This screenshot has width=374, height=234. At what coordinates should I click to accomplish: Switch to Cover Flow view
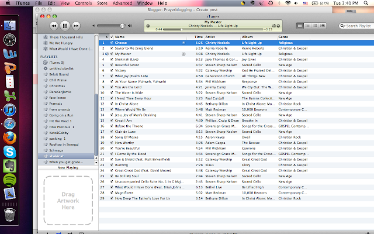click(323, 26)
